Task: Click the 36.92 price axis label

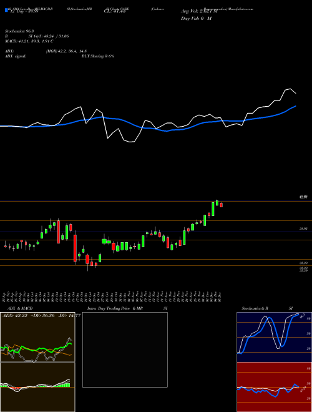Action: click(304, 229)
